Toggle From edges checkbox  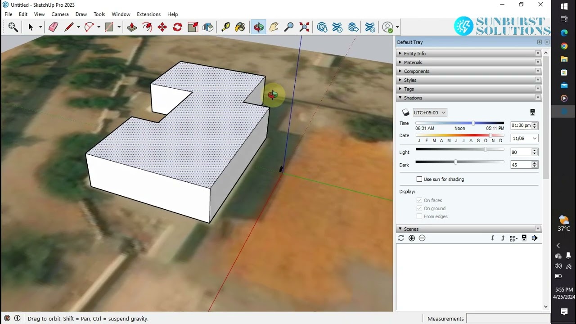click(419, 216)
